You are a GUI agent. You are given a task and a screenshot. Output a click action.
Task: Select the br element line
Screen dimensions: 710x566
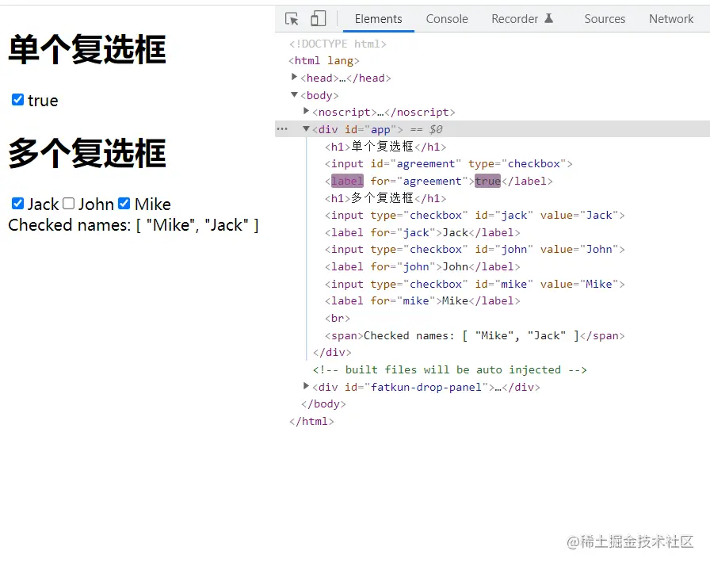coord(338,319)
